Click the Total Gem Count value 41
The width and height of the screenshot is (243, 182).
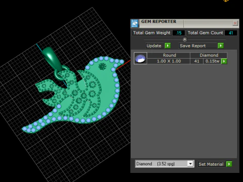(x=231, y=33)
